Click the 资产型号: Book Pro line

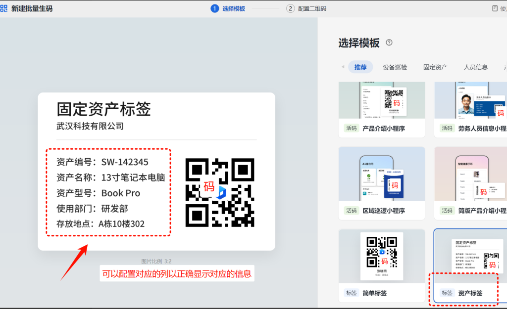99,193
